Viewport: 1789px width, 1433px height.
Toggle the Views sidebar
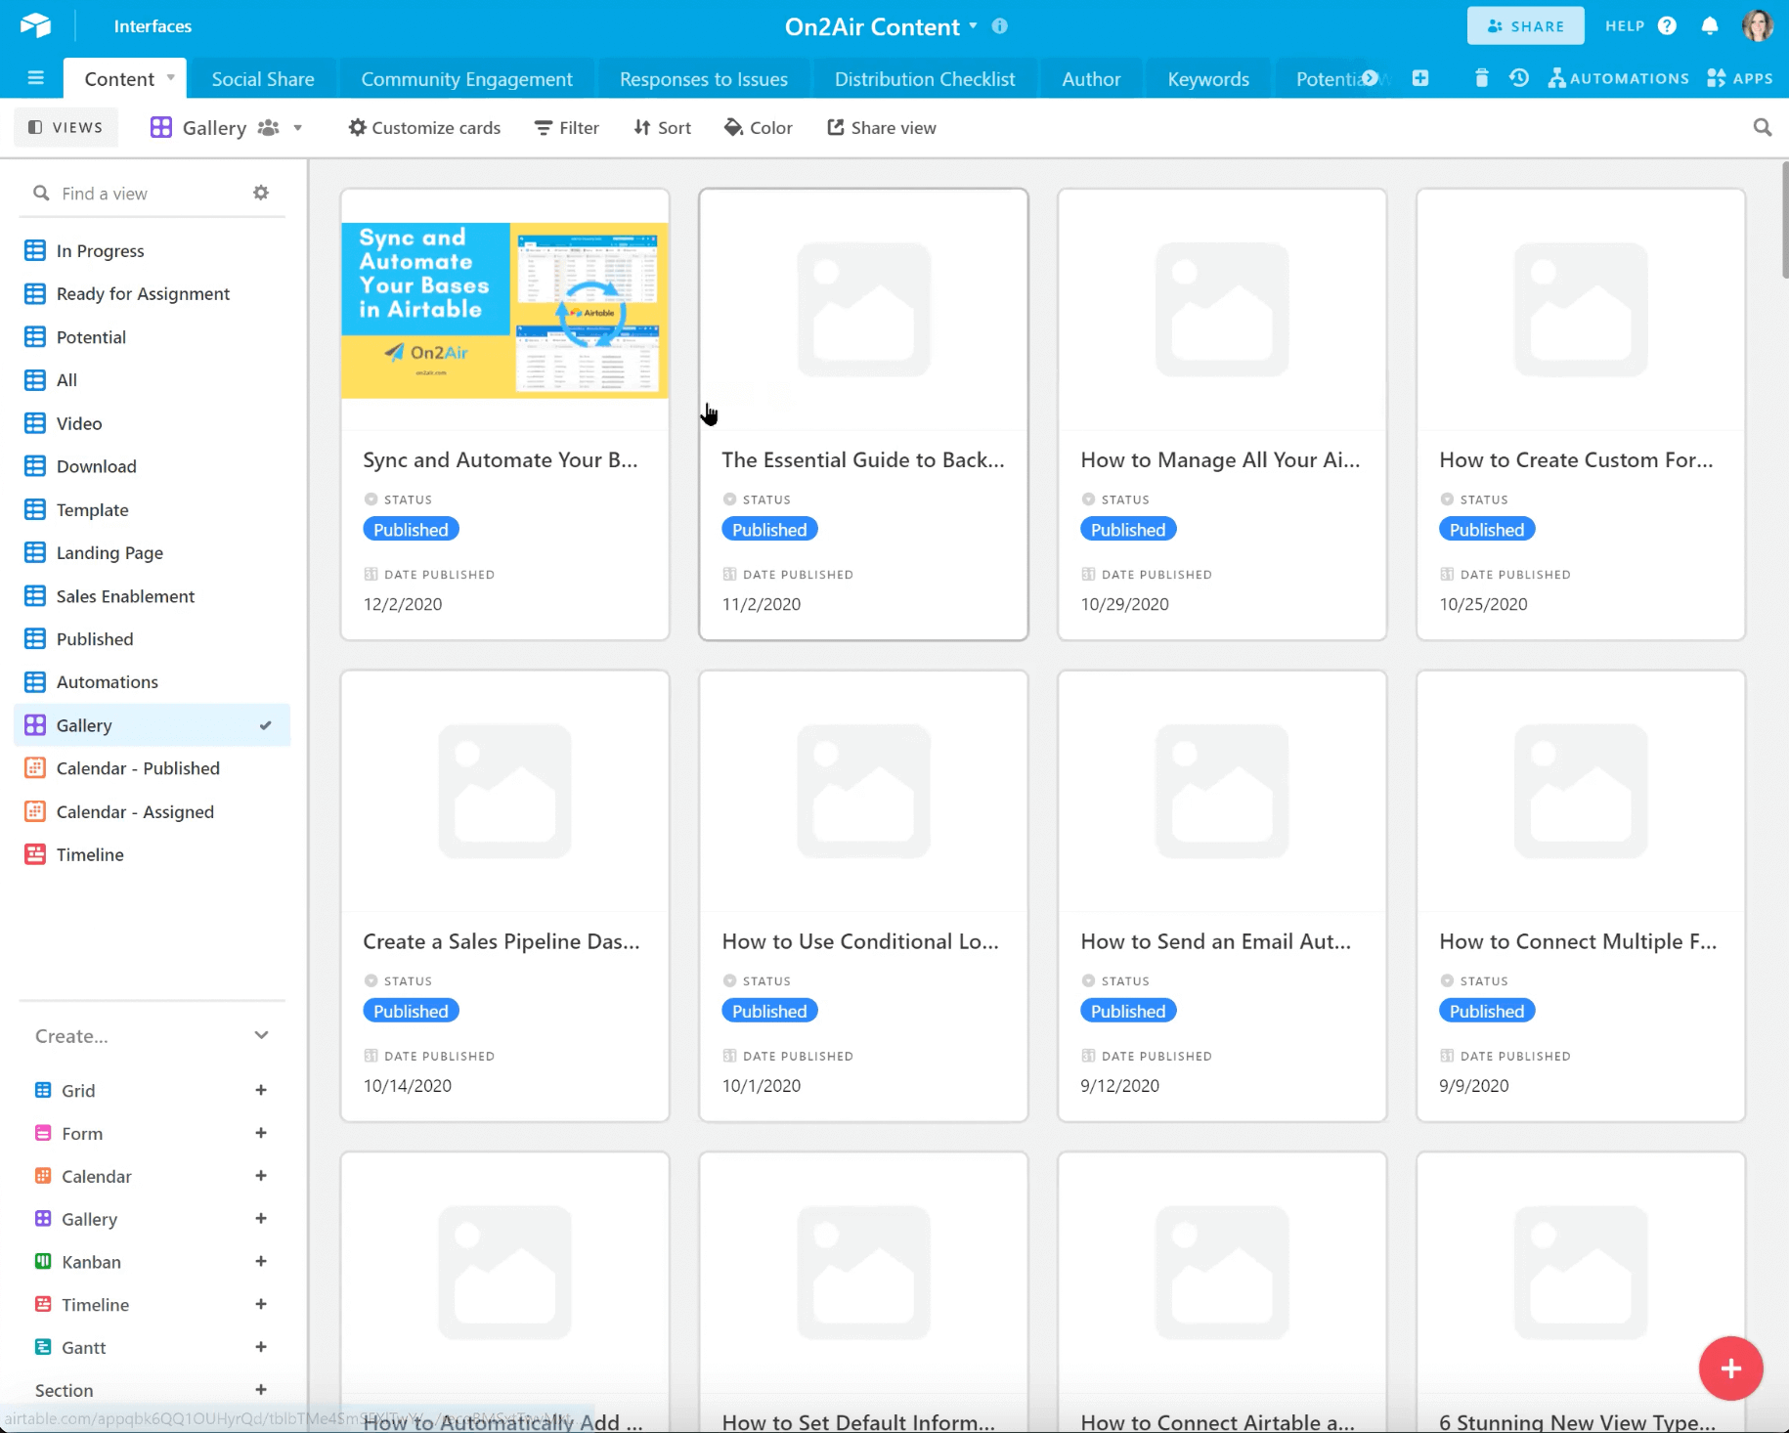click(x=65, y=127)
